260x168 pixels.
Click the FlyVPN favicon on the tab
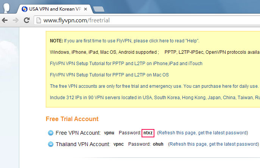pyautogui.click(x=25, y=9)
